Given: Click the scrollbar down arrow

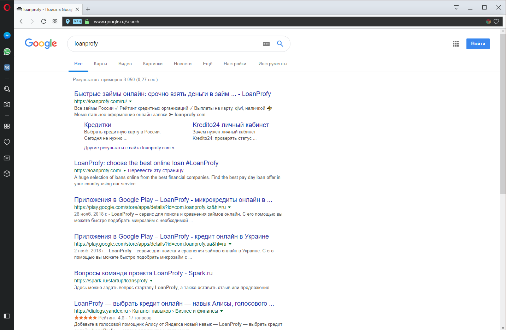Looking at the screenshot, I should click(503, 328).
